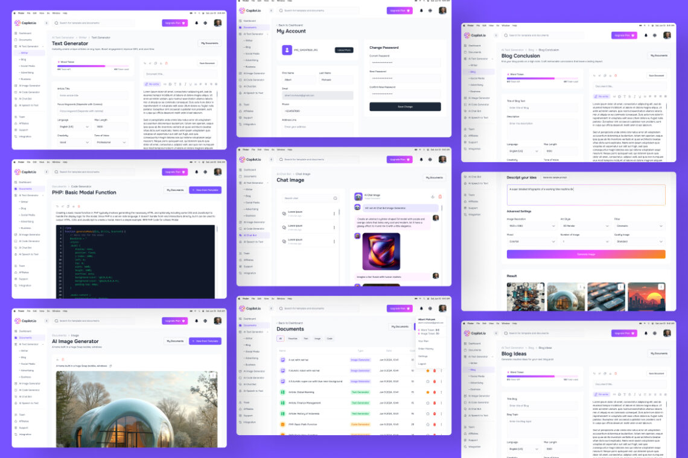This screenshot has width=688, height=458.
Task: Open the Creativity dropdown in Text Generator form
Action: 74,142
